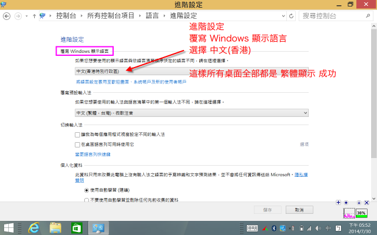
Task: Click the 進階設定 page heading
Action: tap(72, 39)
